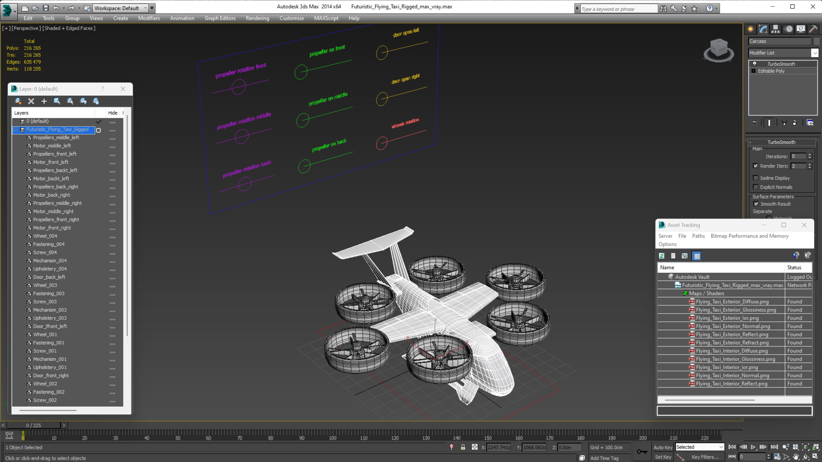Click the Isolate Selection lightbulb icon
This screenshot has height=462, width=822.
click(451, 447)
